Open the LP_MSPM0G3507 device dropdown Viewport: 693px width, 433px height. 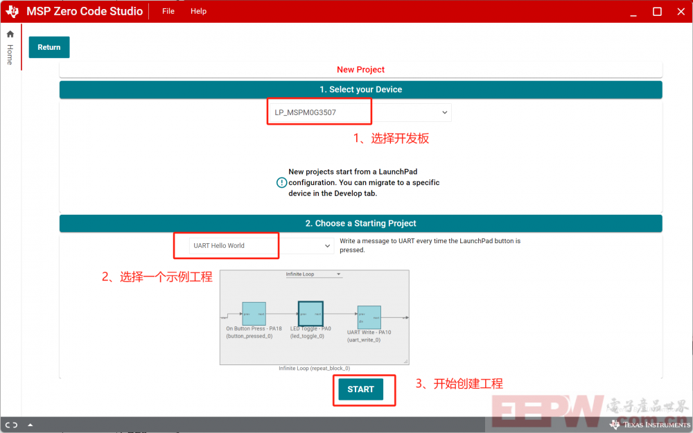(x=360, y=113)
